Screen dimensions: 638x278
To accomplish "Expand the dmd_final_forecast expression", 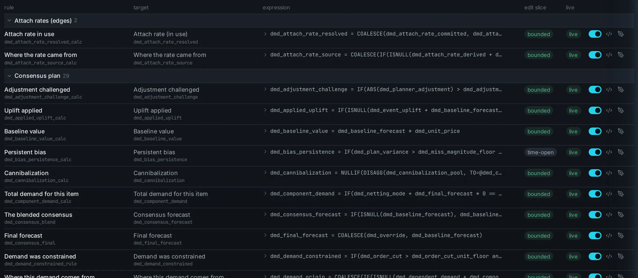I will pyautogui.click(x=265, y=235).
